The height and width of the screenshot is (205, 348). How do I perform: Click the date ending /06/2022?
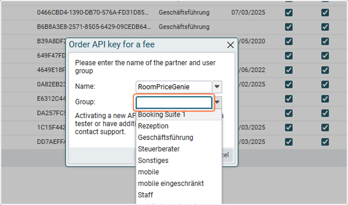252,70
